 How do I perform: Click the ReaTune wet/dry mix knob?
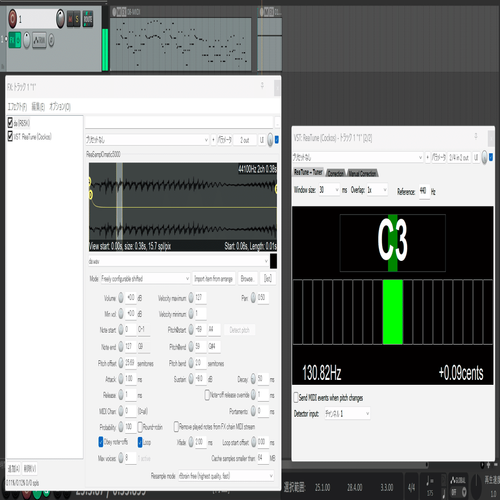point(484,157)
